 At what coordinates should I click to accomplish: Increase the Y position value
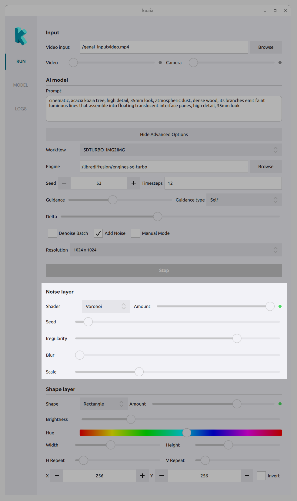(247, 476)
